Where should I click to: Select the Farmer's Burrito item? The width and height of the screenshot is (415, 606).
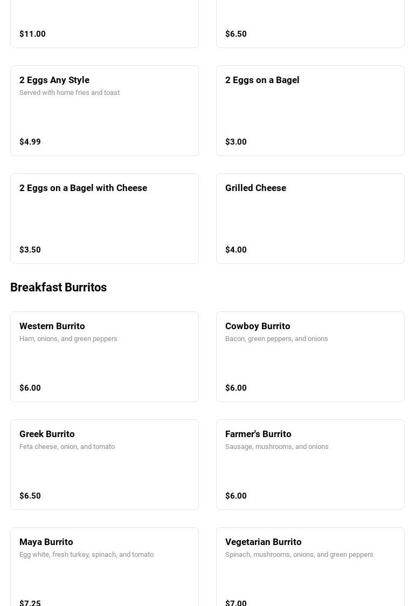310,465
